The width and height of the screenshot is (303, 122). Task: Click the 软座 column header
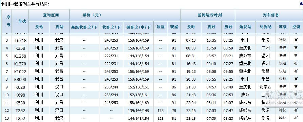[160, 27]
